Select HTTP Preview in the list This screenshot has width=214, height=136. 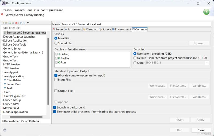pos(12,64)
